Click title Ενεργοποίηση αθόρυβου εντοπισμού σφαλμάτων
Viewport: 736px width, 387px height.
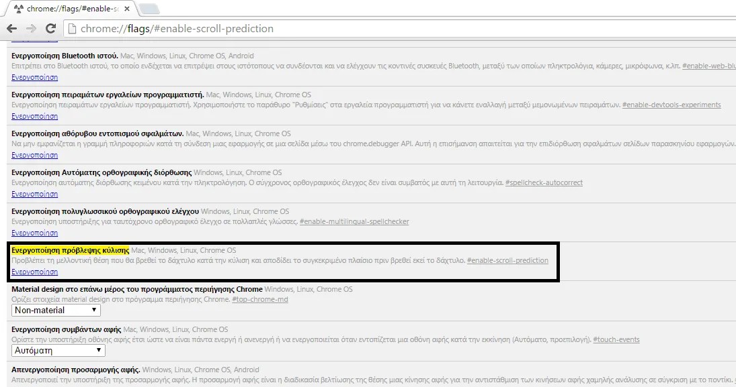pos(97,133)
